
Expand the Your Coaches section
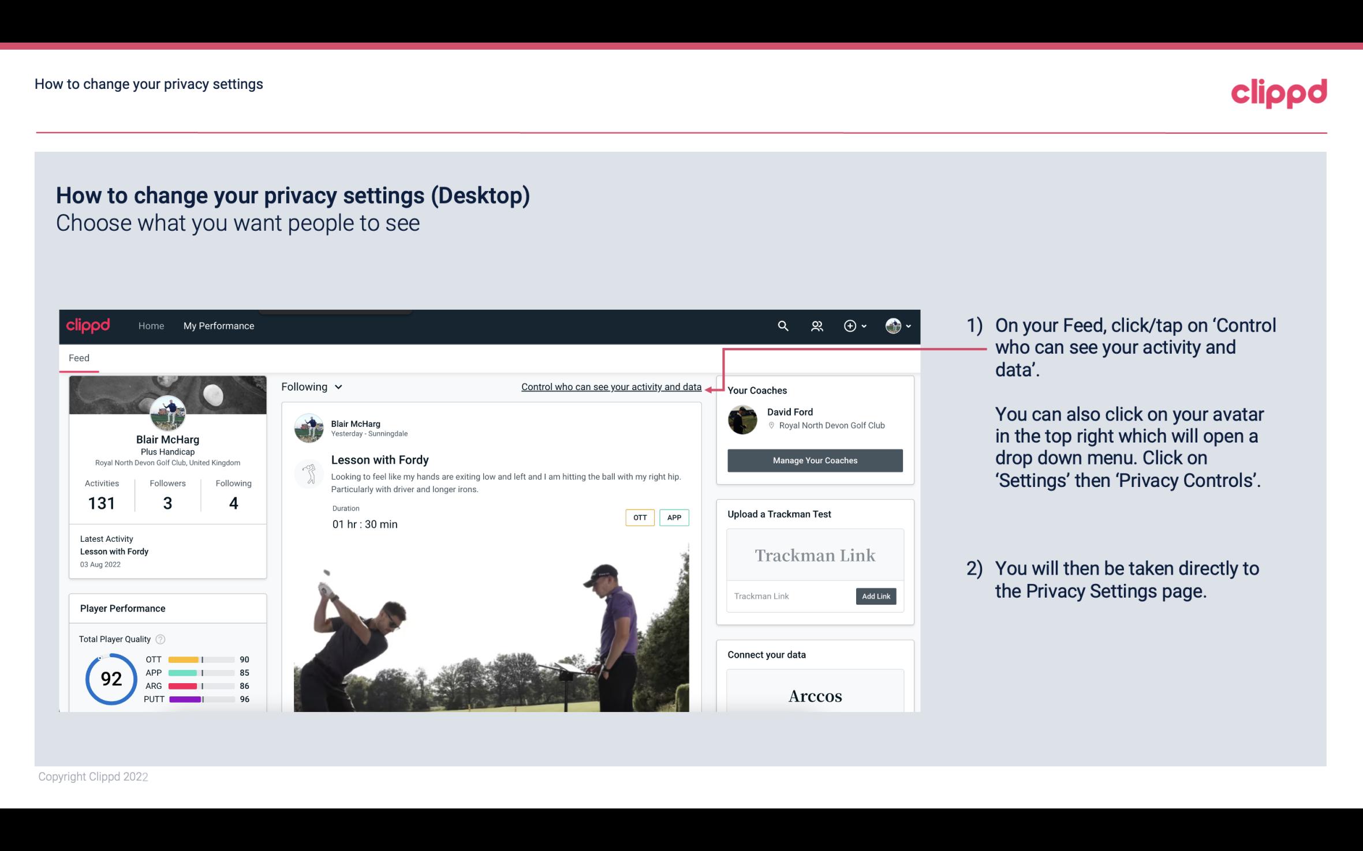click(x=757, y=389)
